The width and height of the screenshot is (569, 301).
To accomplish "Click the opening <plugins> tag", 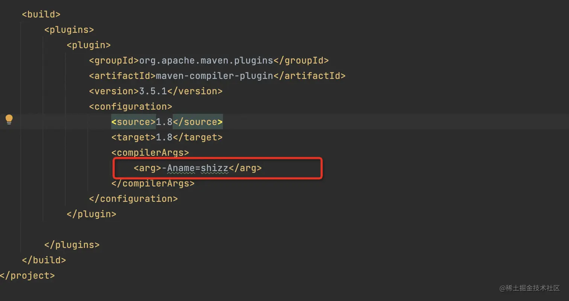I will pos(69,30).
